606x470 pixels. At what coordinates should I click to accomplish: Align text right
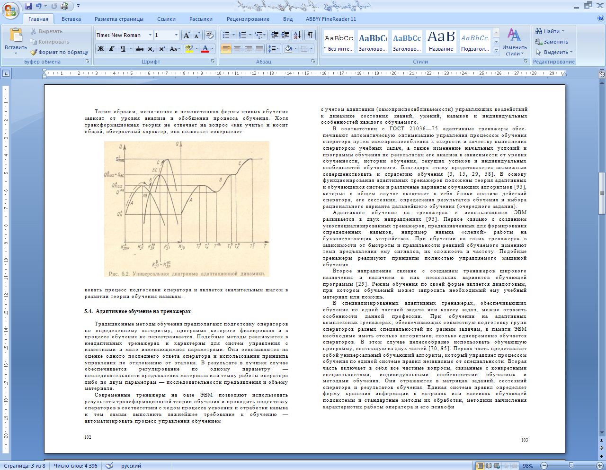[x=248, y=49]
